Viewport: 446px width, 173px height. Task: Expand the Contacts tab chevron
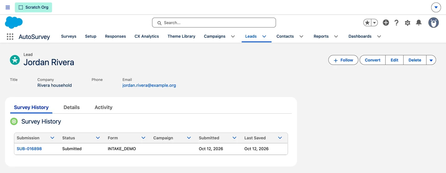(x=301, y=36)
